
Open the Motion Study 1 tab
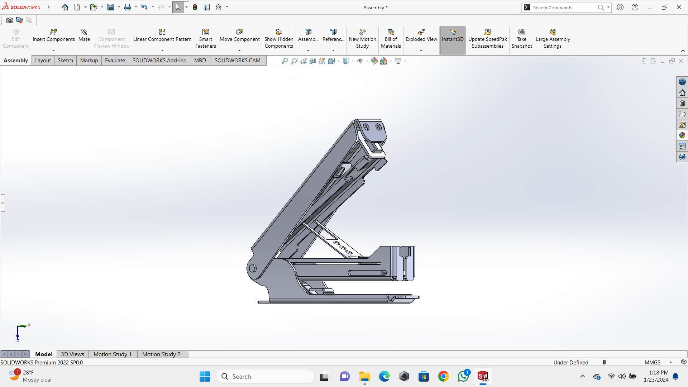(x=113, y=354)
